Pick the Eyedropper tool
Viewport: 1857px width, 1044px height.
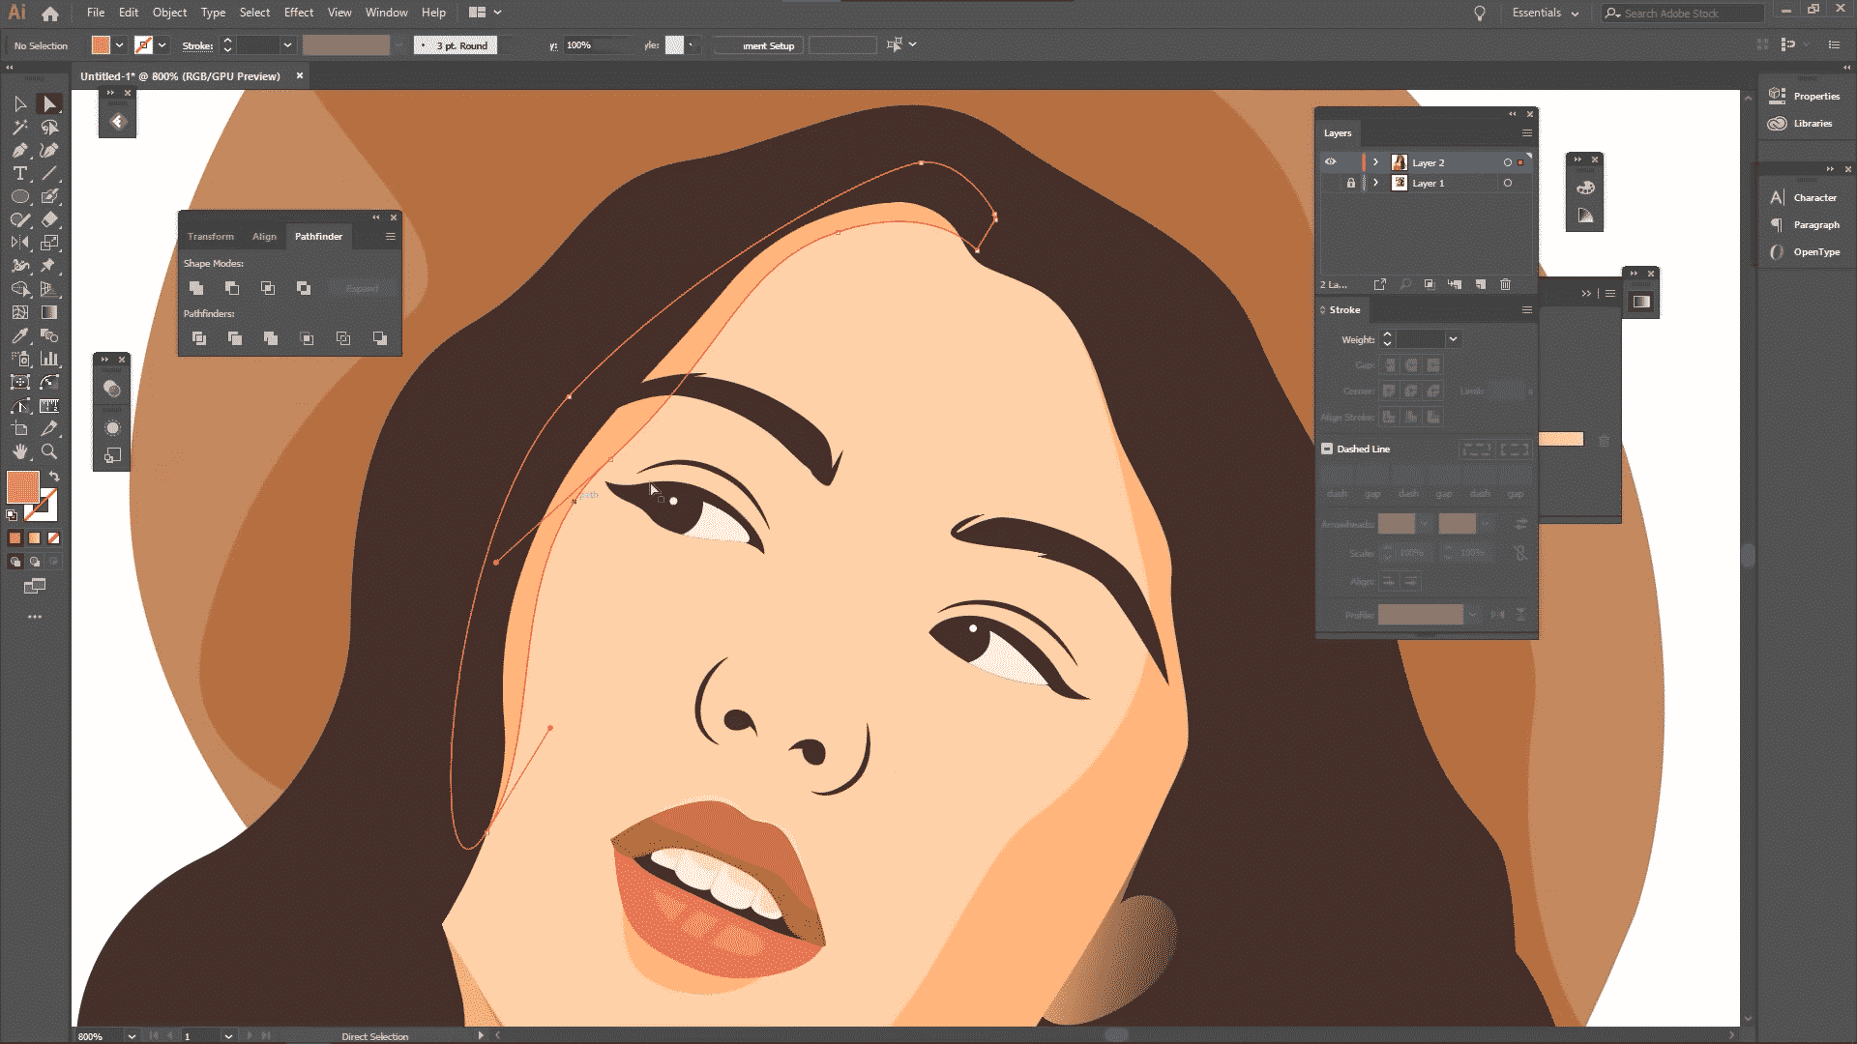[19, 335]
